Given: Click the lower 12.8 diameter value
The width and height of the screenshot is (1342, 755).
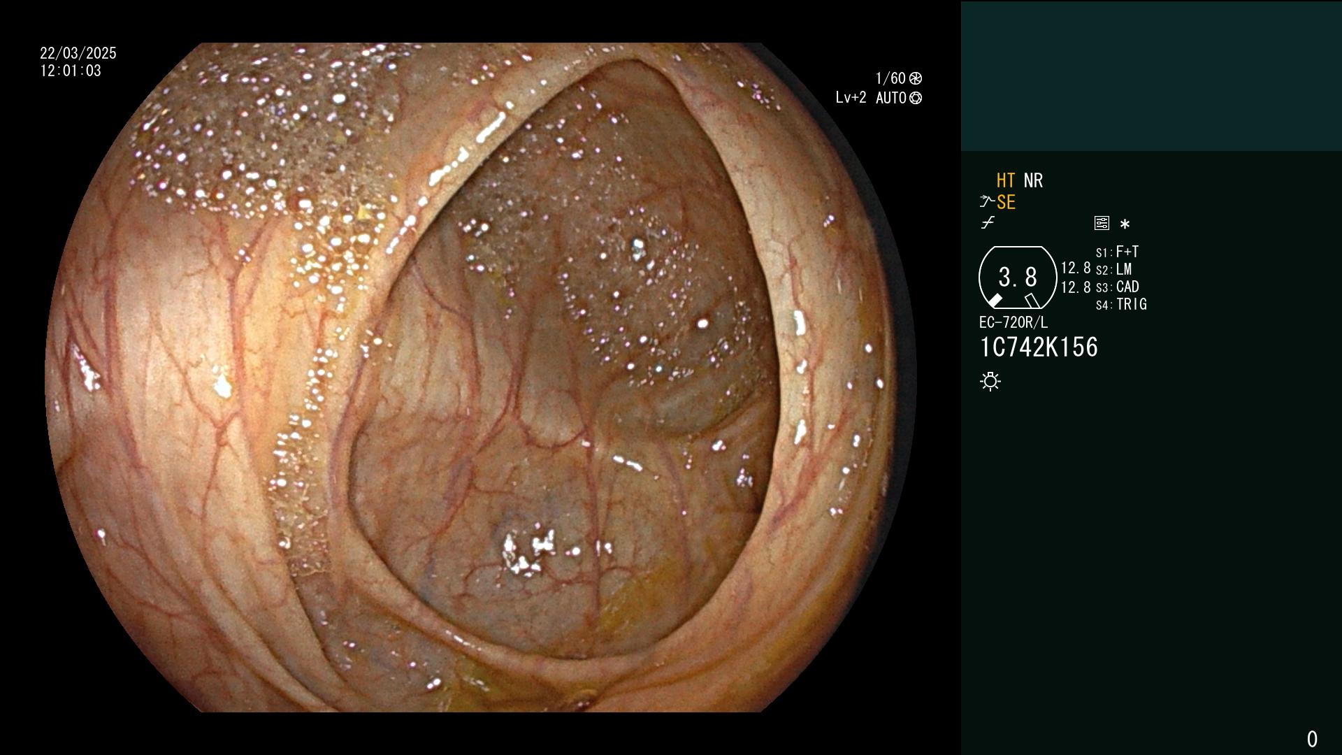Looking at the screenshot, I should pos(1076,287).
